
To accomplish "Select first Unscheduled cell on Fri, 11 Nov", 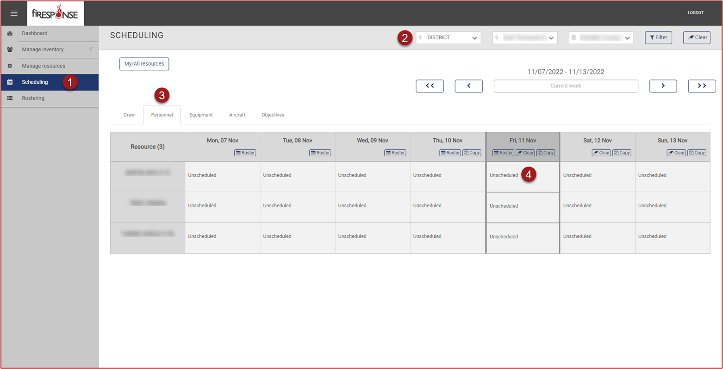I will pyautogui.click(x=504, y=176).
